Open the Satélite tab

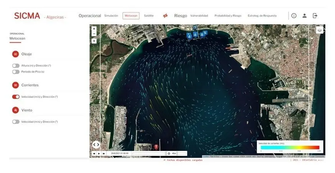click(149, 16)
